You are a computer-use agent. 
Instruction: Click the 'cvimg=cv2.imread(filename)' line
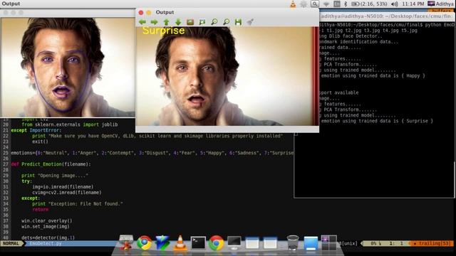pos(67,193)
